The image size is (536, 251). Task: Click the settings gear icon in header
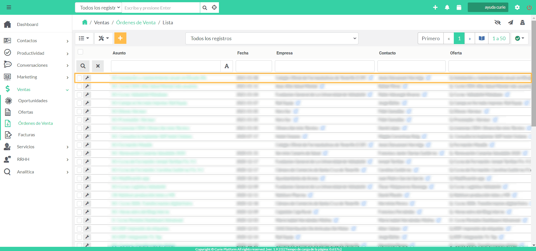tap(517, 8)
